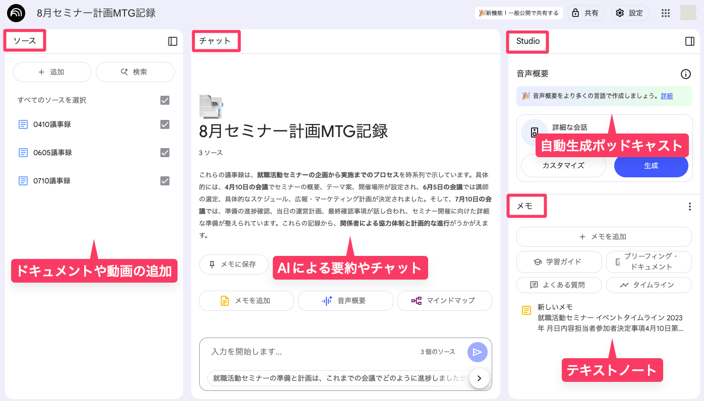Screen dimensions: 704x401
Task: Click the NotebookLM logo icon
Action: [16, 13]
